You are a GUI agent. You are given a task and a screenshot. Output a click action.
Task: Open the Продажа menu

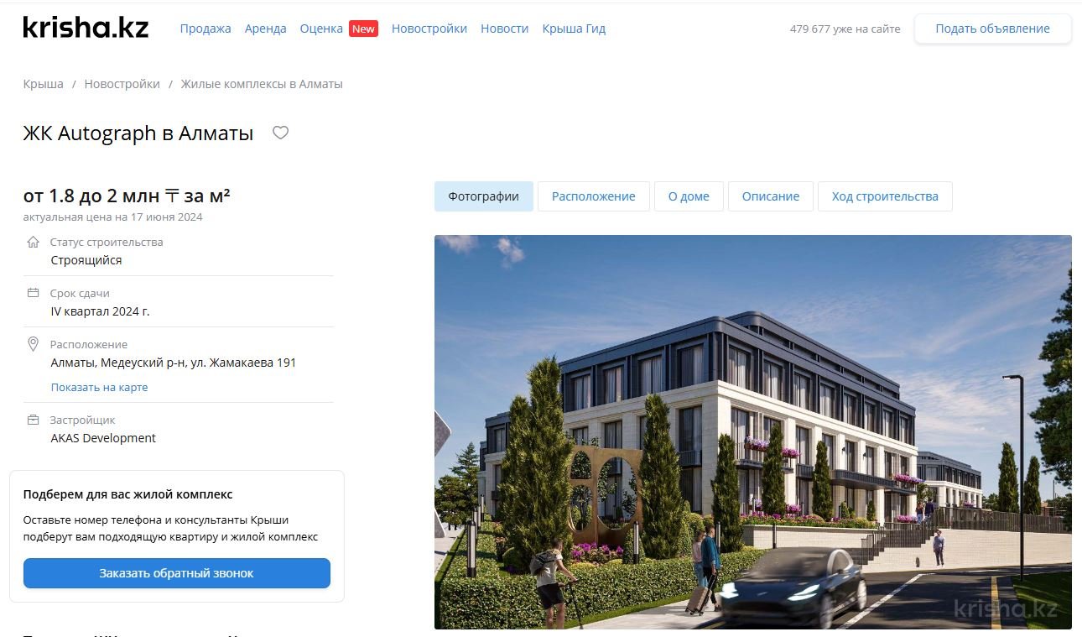click(205, 29)
